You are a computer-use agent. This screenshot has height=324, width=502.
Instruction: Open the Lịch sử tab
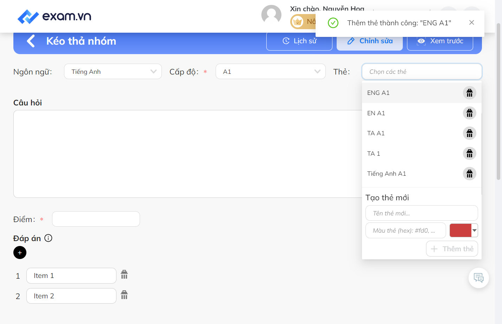pyautogui.click(x=299, y=41)
